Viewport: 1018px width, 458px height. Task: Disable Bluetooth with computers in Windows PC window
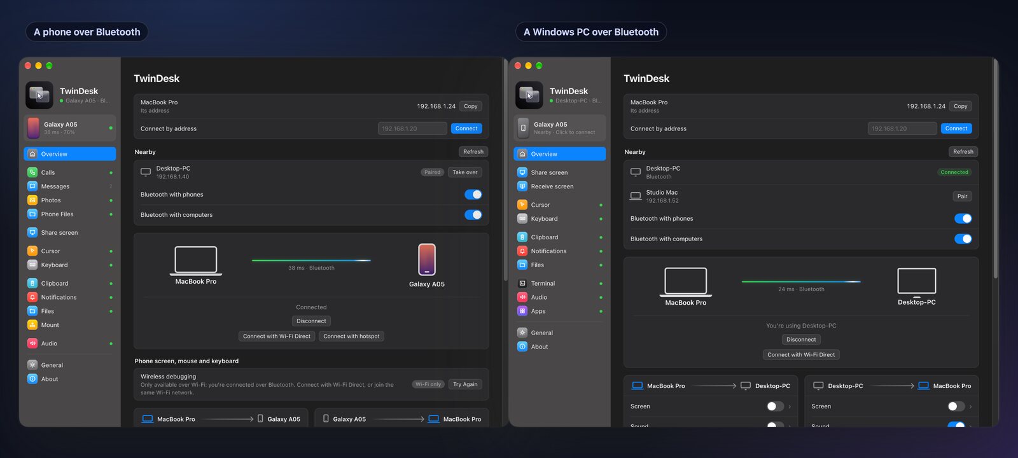point(963,239)
